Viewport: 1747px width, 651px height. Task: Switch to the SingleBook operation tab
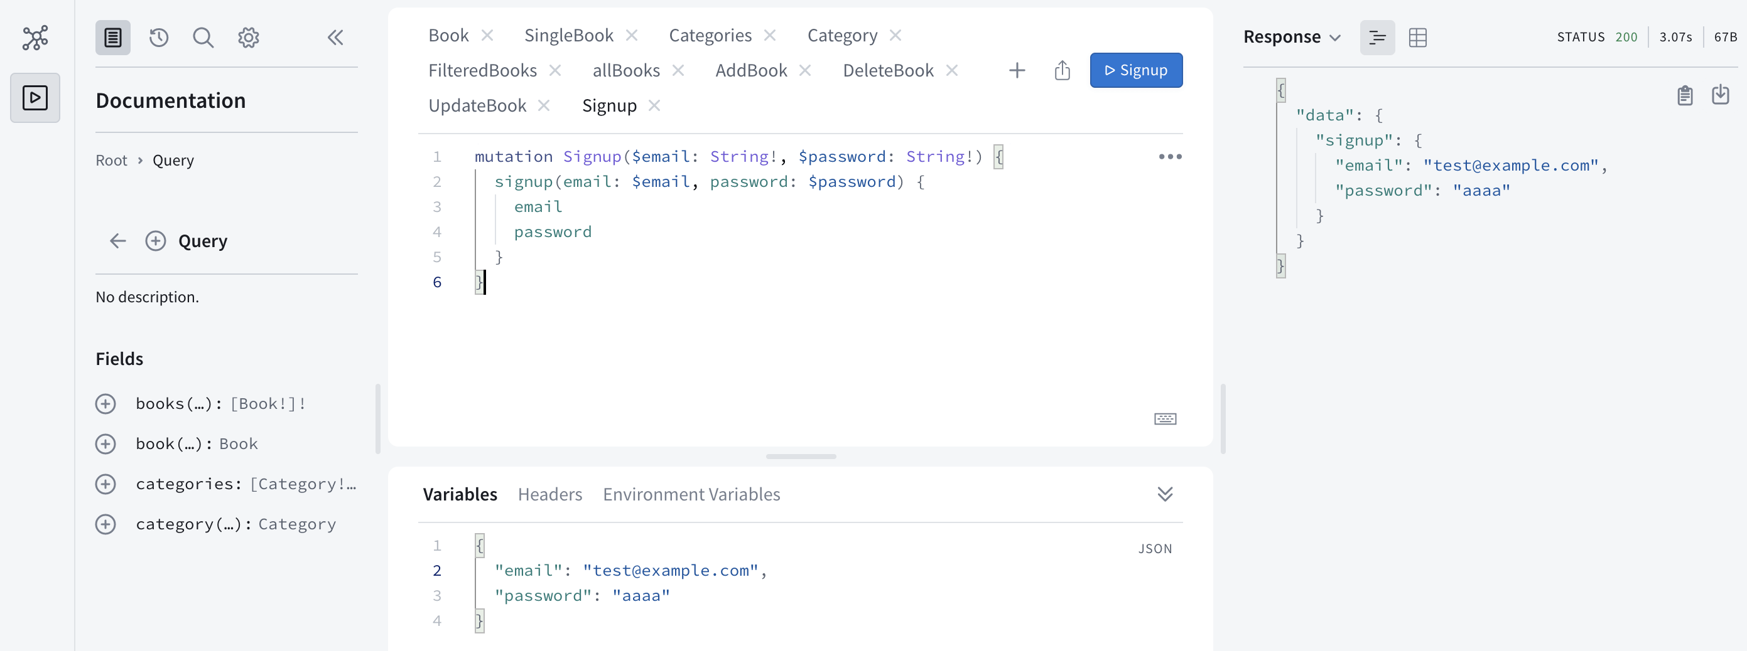[568, 35]
